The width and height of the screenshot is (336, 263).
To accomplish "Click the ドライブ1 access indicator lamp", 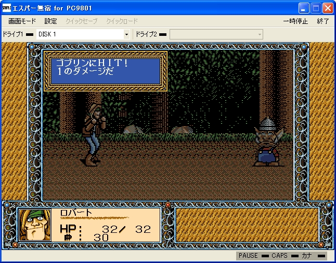I will tap(30, 34).
